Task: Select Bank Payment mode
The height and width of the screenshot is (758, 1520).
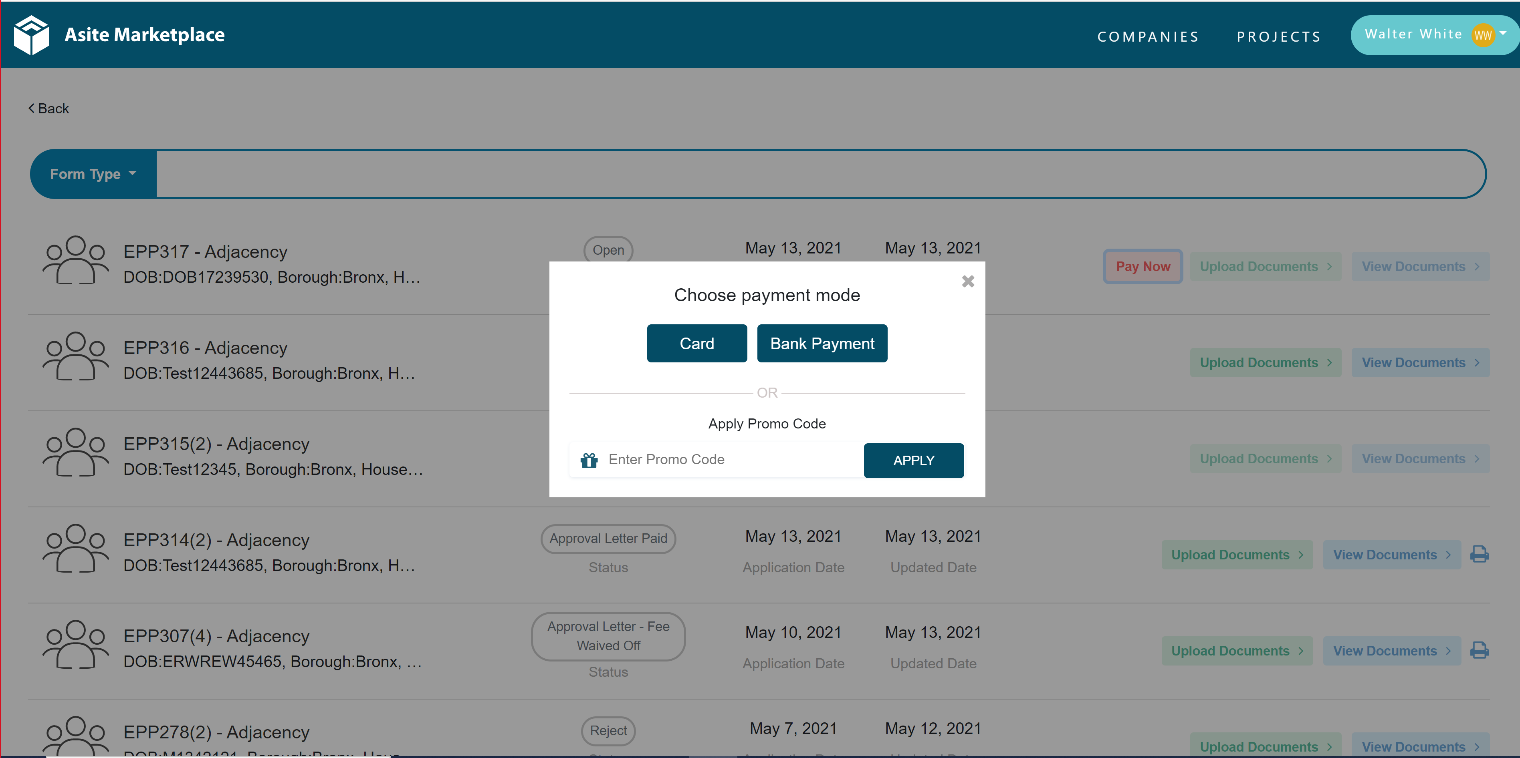Action: (822, 343)
